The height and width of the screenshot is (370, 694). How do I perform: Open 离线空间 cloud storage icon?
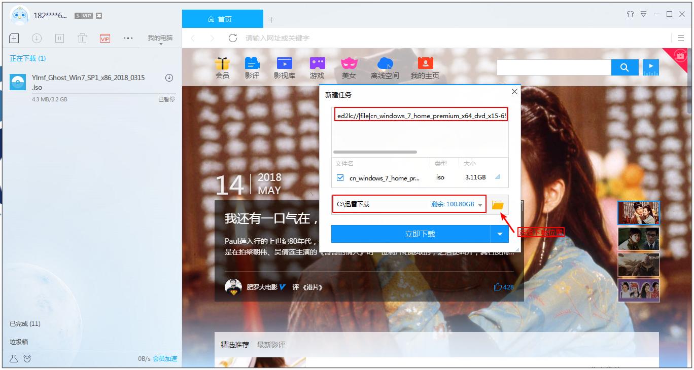pyautogui.click(x=386, y=67)
